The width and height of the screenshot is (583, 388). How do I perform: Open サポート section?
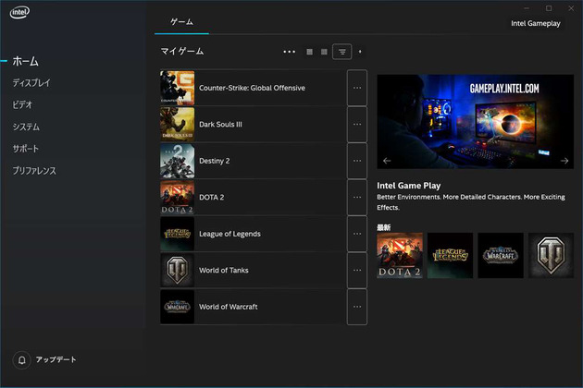point(26,149)
